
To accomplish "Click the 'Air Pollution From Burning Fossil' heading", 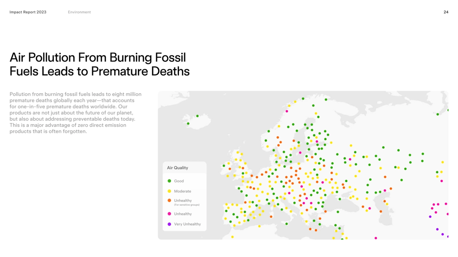I will [98, 57].
